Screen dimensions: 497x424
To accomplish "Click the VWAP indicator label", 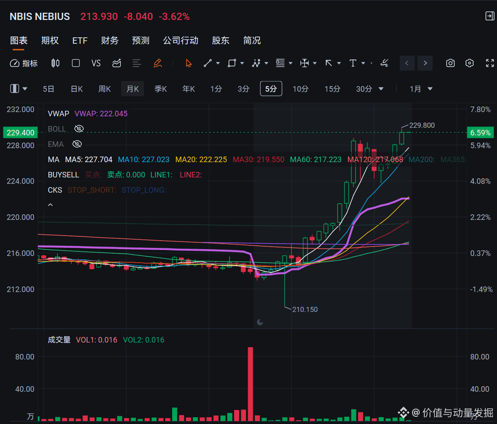I will click(x=58, y=114).
